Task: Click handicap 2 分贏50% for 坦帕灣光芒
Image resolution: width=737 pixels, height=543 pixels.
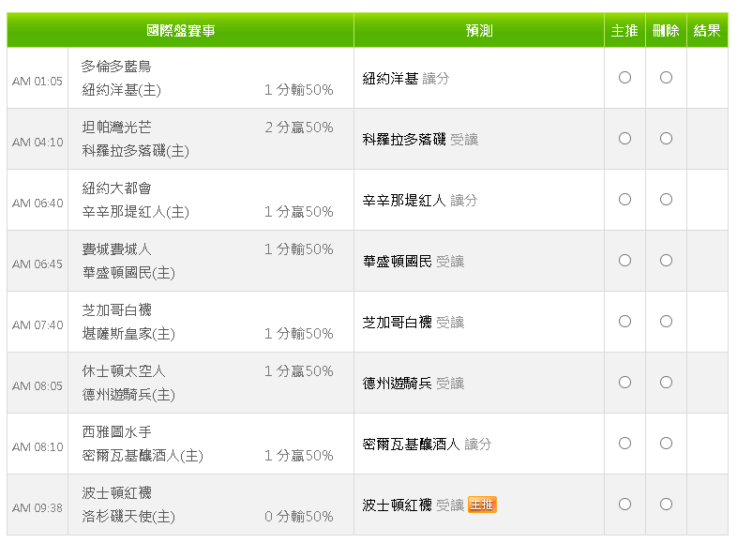Action: [x=299, y=128]
